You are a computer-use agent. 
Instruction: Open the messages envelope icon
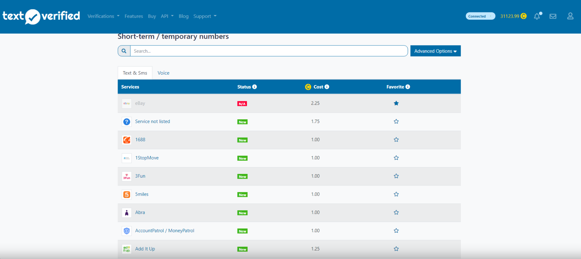pos(553,16)
